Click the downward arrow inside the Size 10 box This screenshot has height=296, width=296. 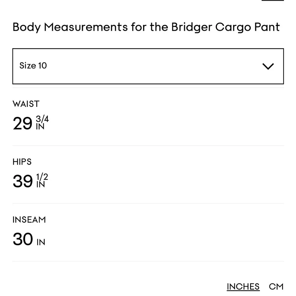point(268,66)
